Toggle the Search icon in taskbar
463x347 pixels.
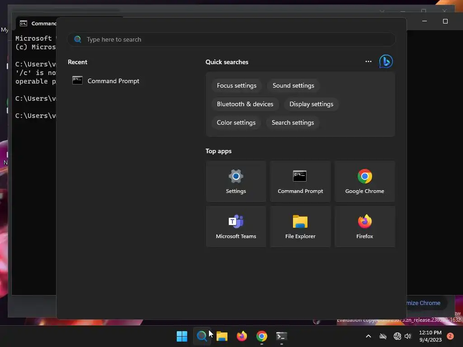(x=202, y=336)
